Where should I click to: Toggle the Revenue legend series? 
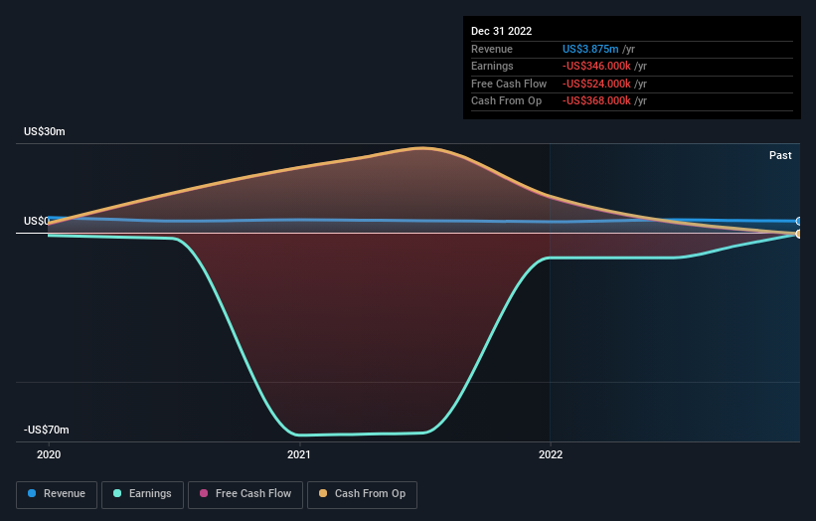coord(57,494)
